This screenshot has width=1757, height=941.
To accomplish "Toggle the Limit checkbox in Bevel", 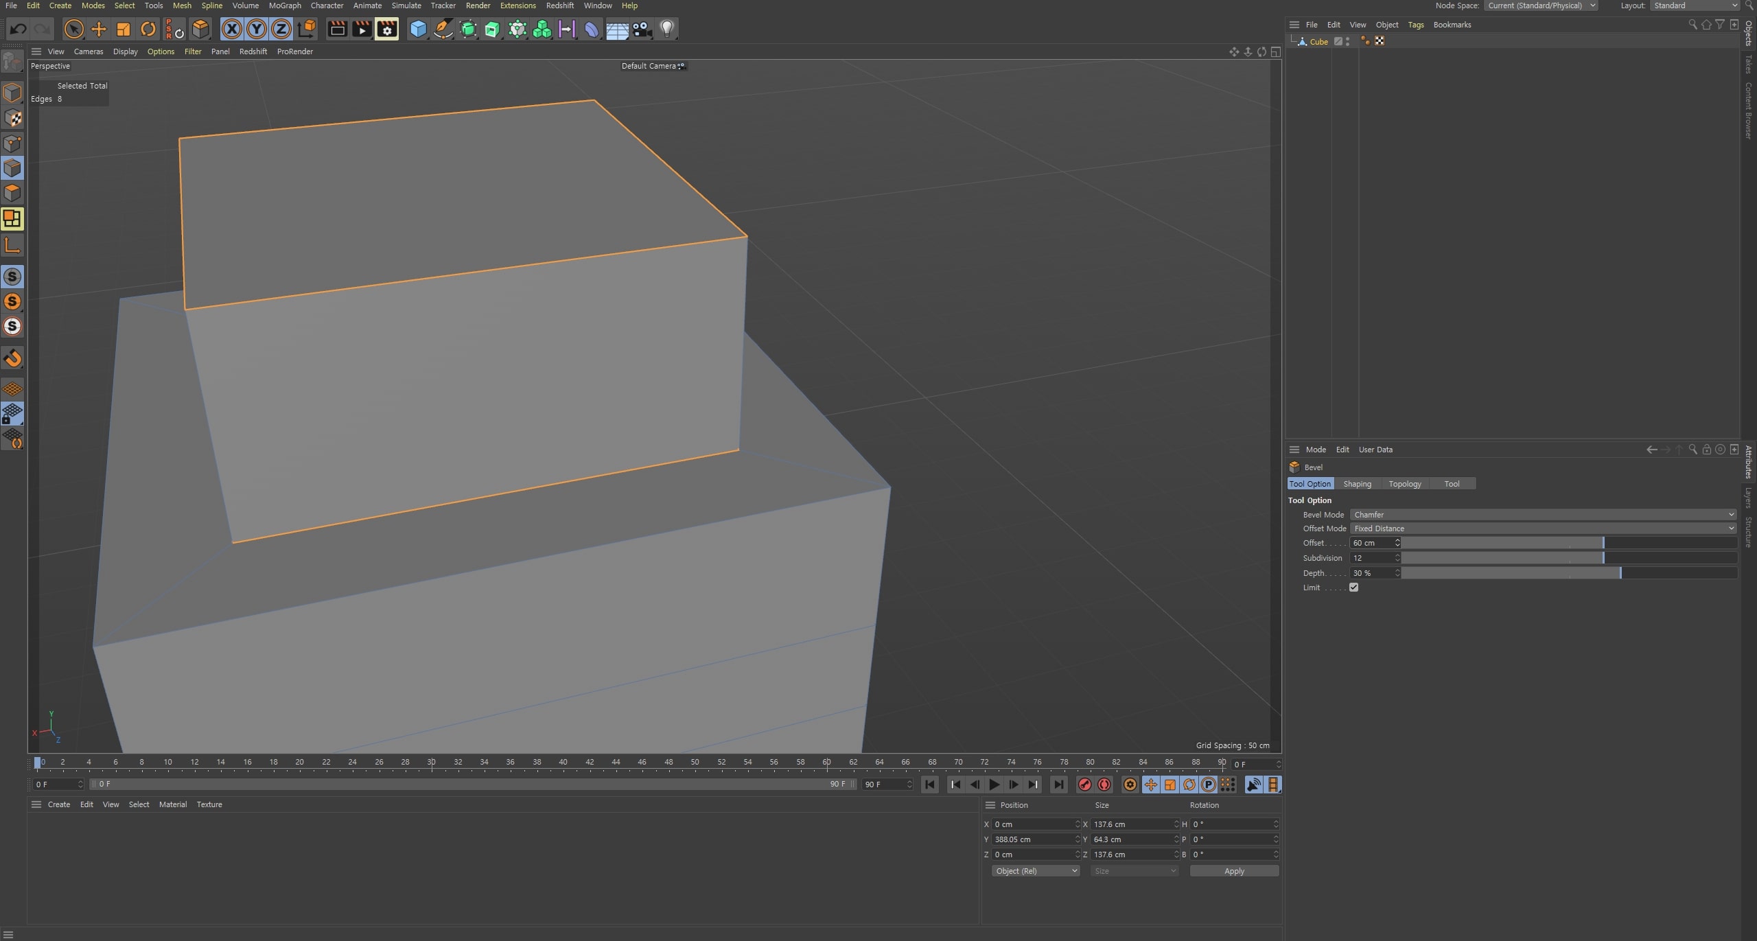I will 1353,587.
